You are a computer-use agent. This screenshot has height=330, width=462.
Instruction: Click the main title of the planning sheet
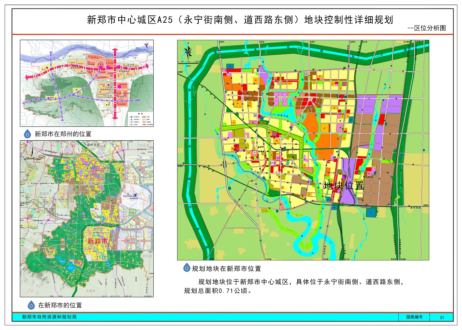coord(240,19)
